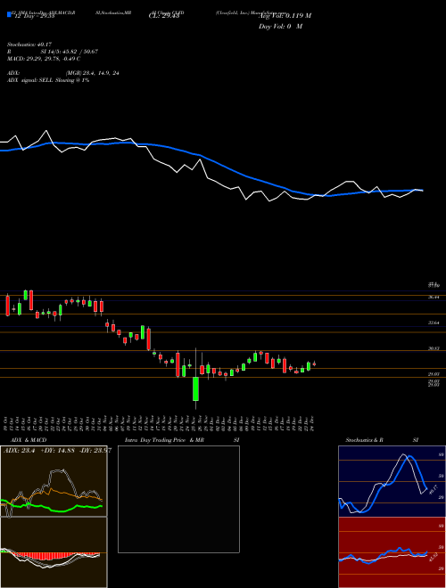Screen dimensions: 446x588
Task: Select the '12 Day = 29.33' label
Action: click(33, 16)
